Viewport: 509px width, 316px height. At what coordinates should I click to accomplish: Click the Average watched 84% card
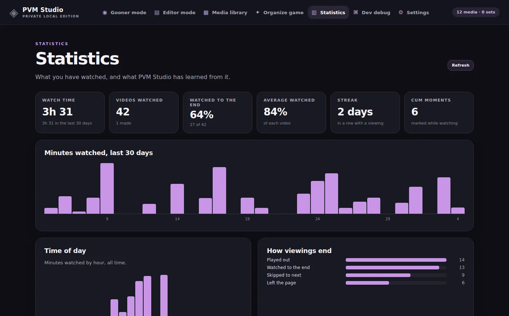click(291, 112)
